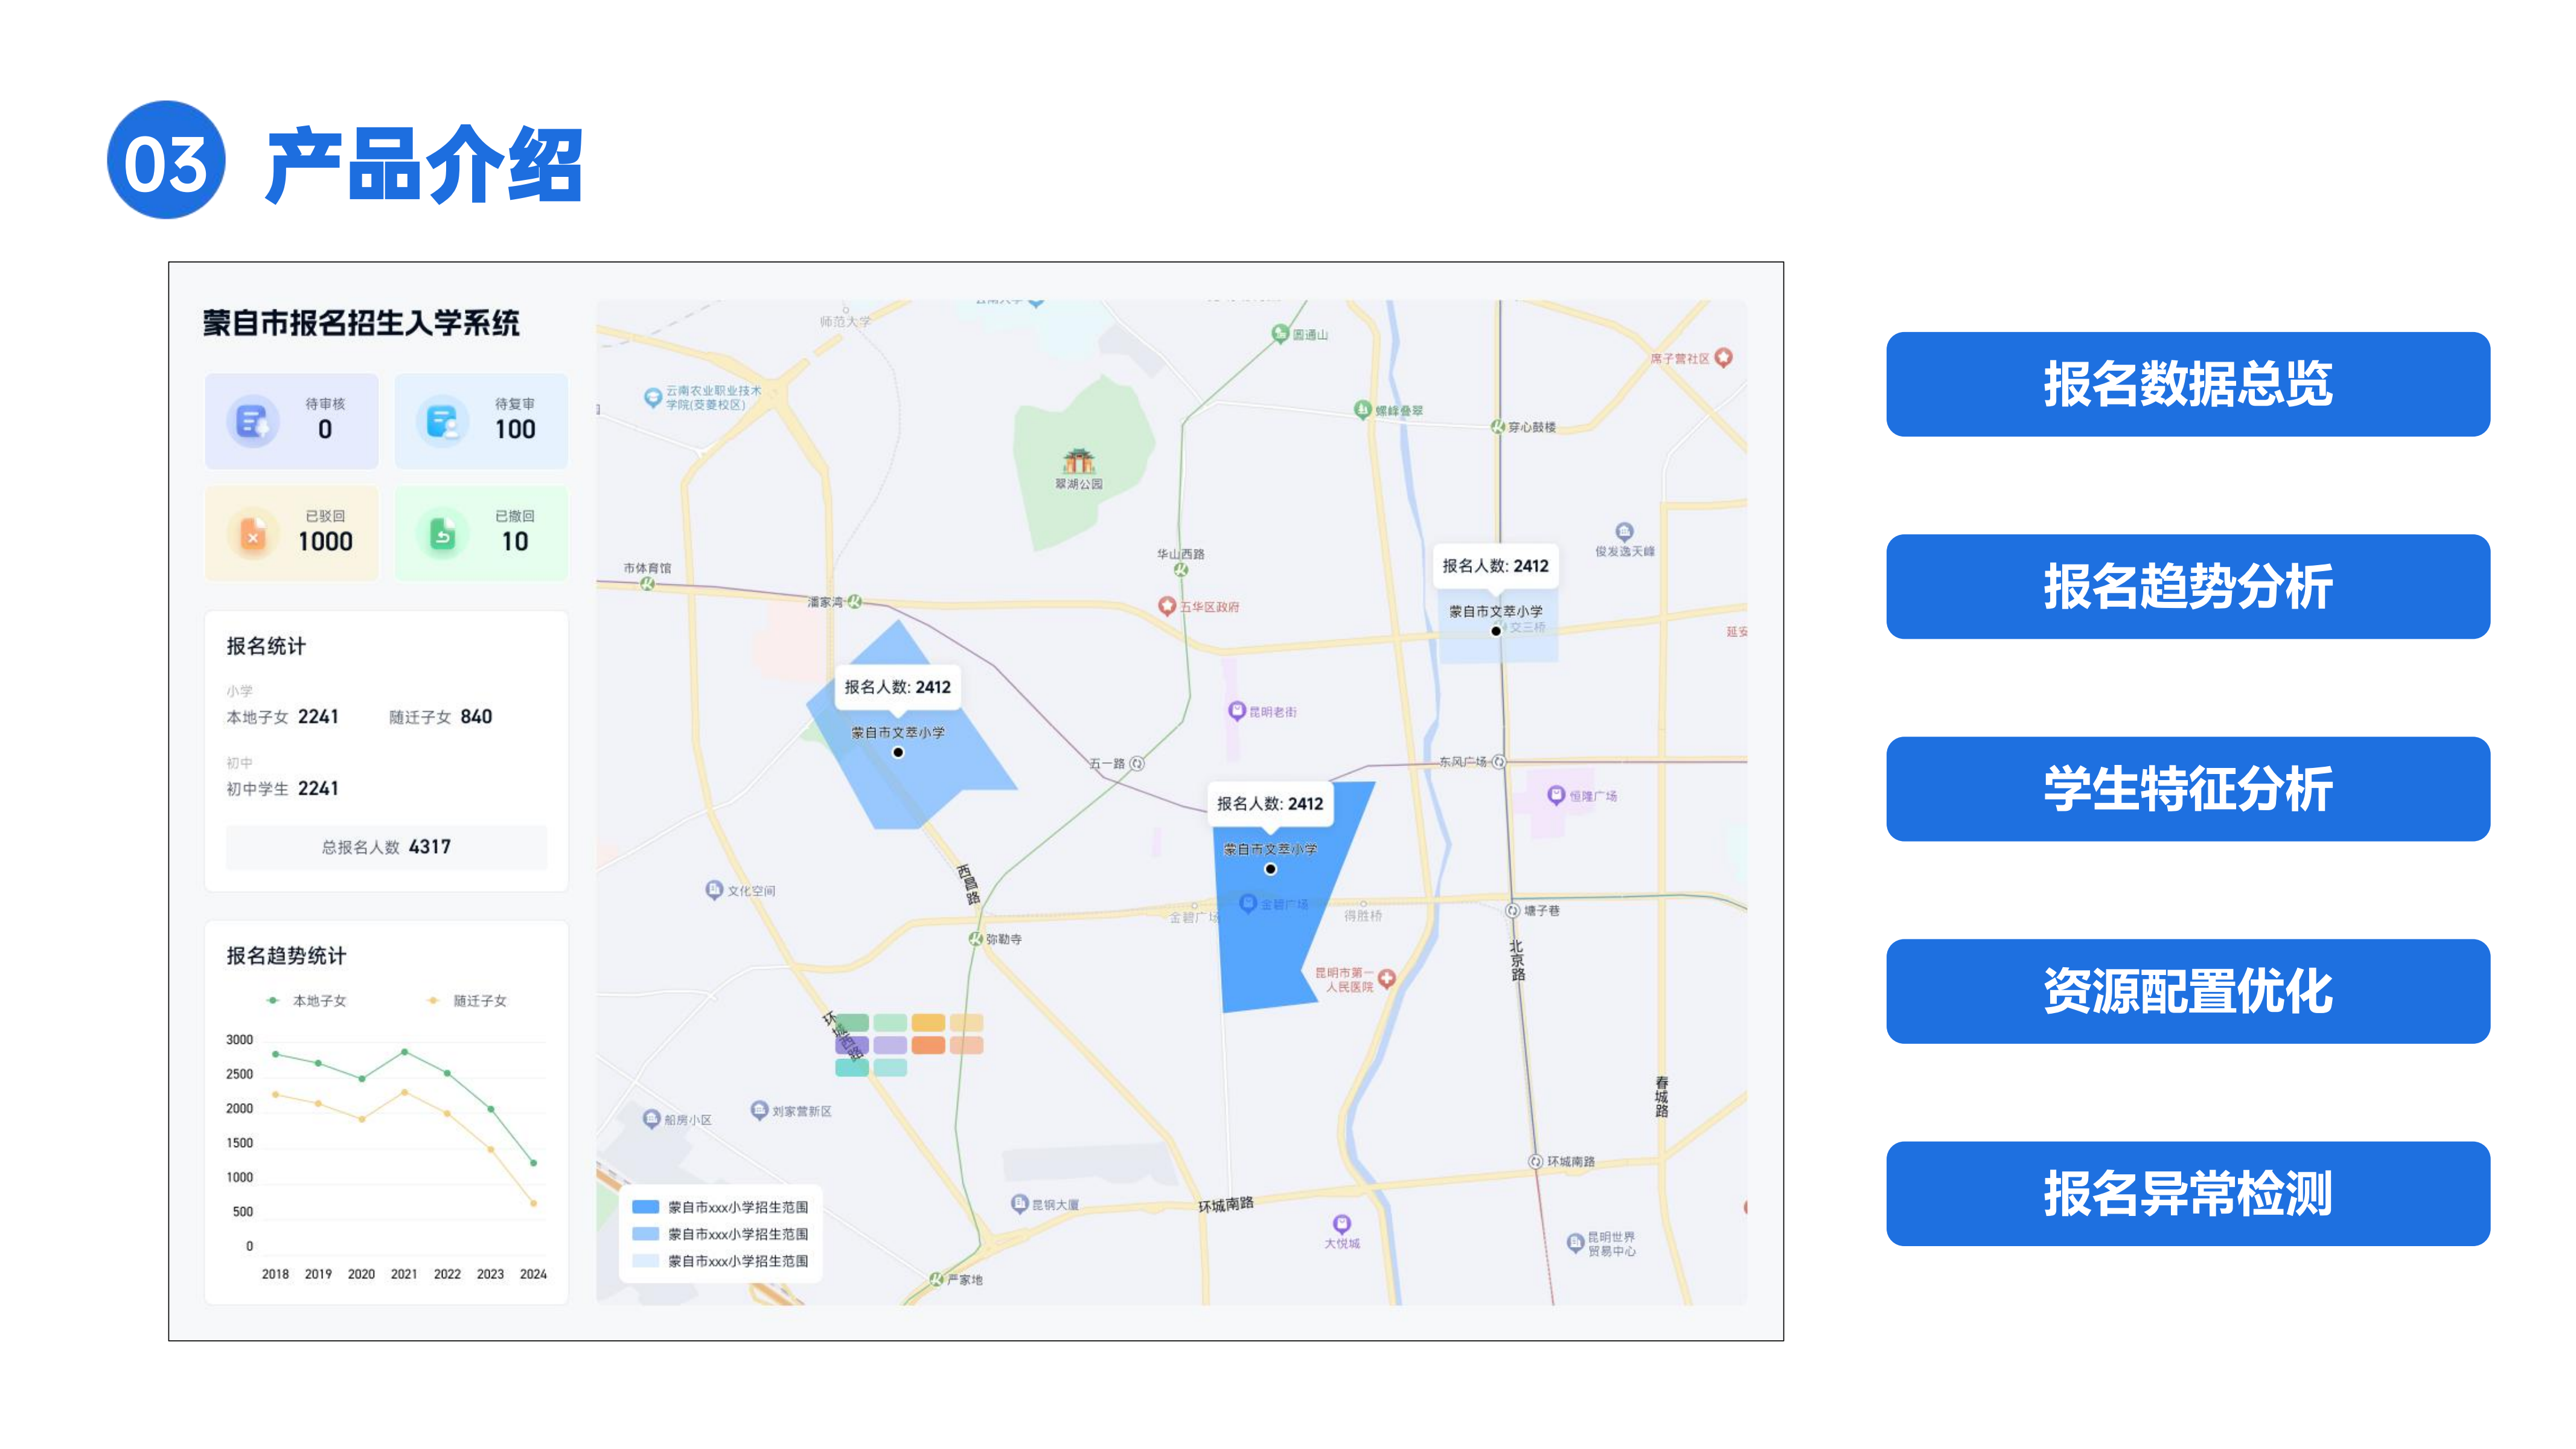
Task: Open the 报名数据总览 section
Action: tap(2187, 384)
